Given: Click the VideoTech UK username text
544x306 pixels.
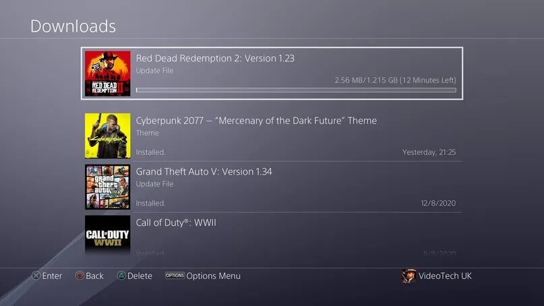Looking at the screenshot, I should coord(445,276).
